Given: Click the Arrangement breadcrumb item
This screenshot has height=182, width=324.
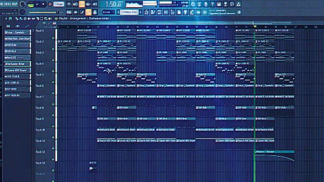Looking at the screenshot, I should [77, 19].
